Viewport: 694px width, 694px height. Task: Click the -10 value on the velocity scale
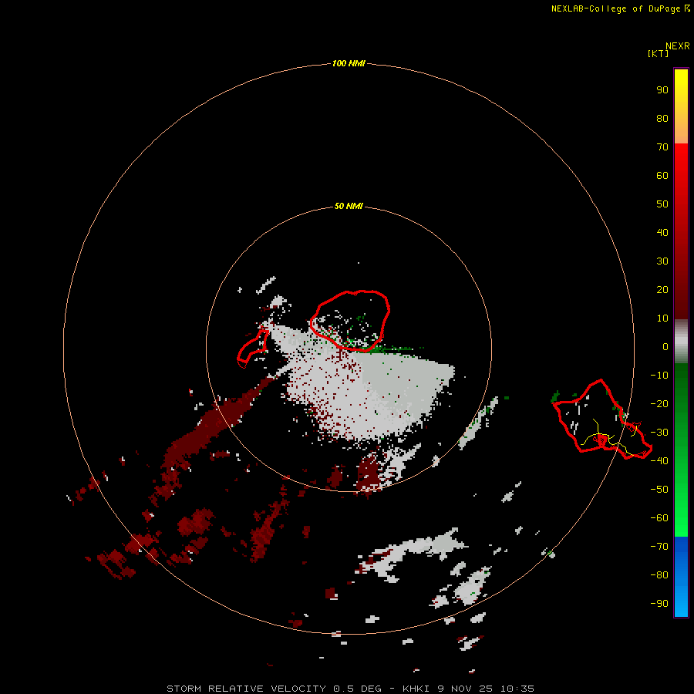point(659,376)
